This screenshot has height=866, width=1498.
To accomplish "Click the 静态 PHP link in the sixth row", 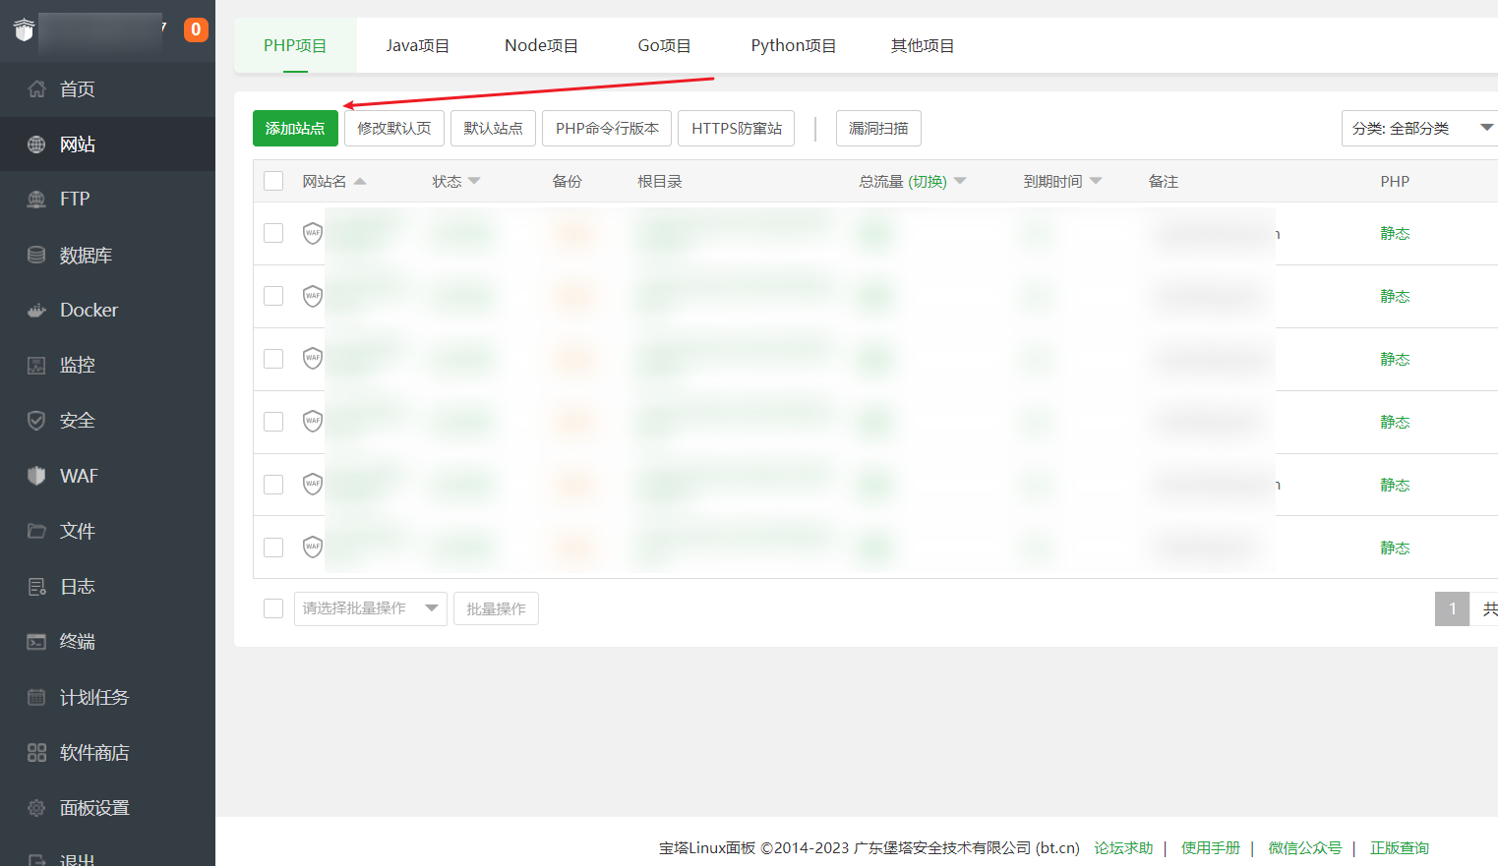I will pyautogui.click(x=1395, y=548).
